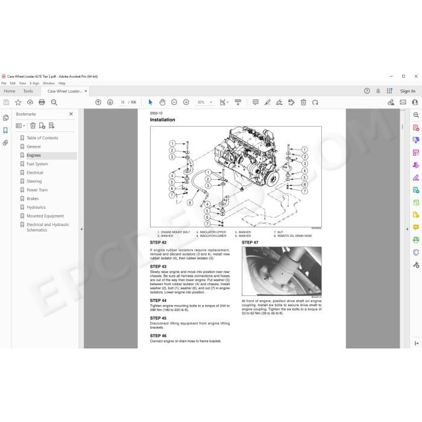Collapse the right tools pane arrow
The height and width of the screenshot is (422, 422).
click(x=407, y=229)
